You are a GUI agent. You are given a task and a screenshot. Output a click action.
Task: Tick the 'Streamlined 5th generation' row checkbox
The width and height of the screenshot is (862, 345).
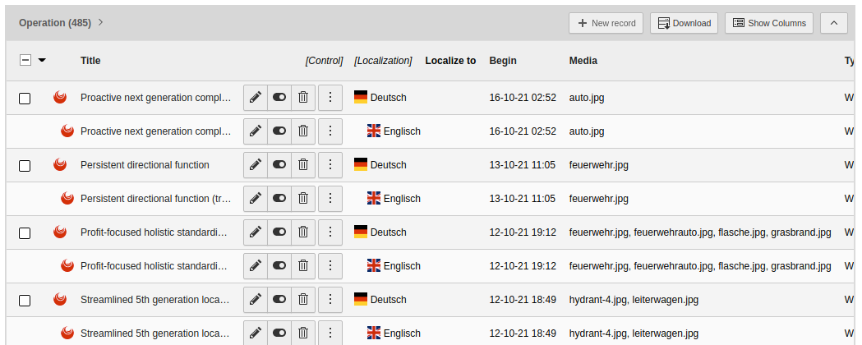(x=25, y=301)
